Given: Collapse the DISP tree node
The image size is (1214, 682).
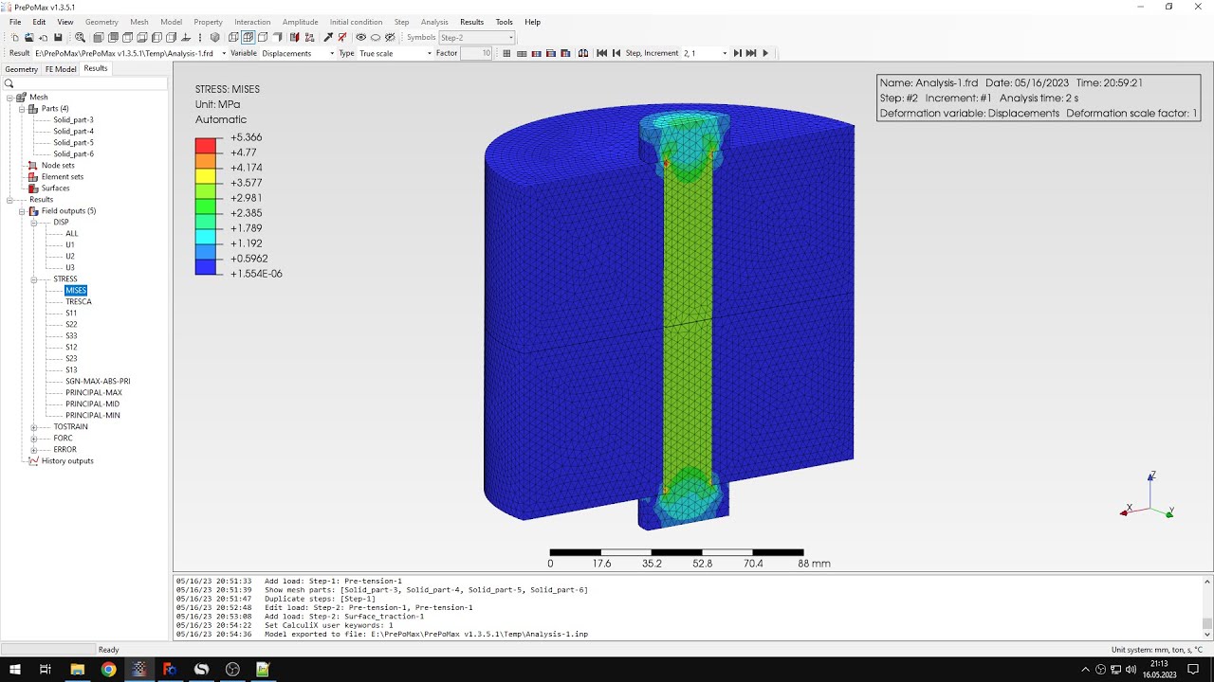Looking at the screenshot, I should (34, 223).
